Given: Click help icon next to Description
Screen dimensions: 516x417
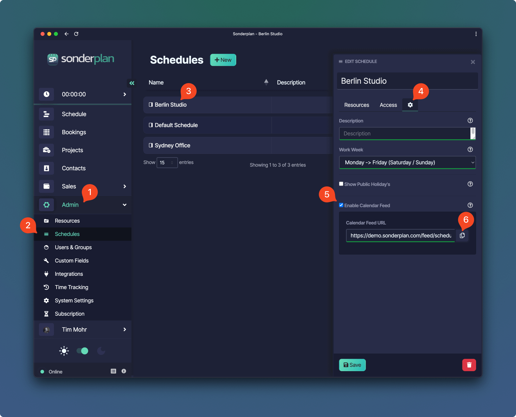Looking at the screenshot, I should pyautogui.click(x=470, y=121).
